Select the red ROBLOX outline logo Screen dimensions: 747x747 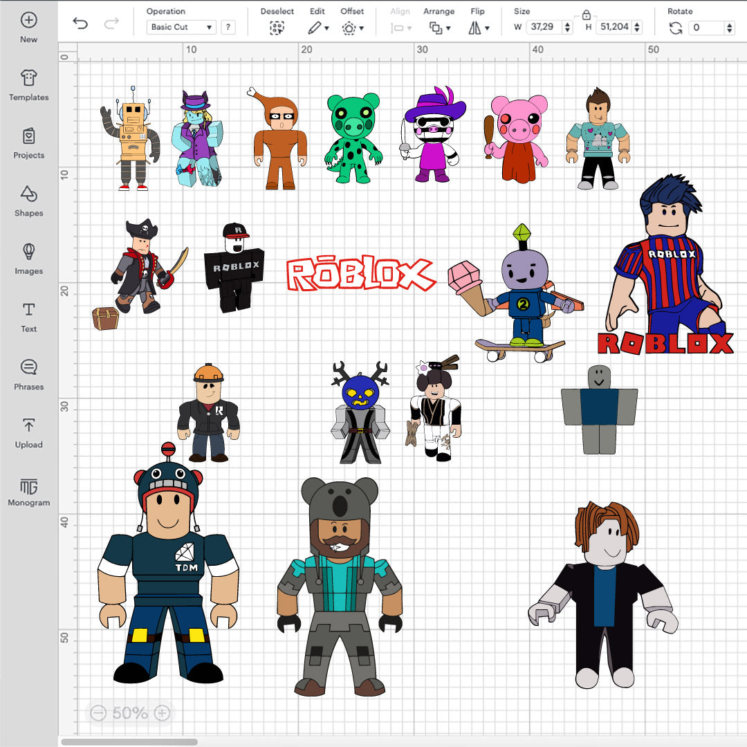(x=360, y=273)
